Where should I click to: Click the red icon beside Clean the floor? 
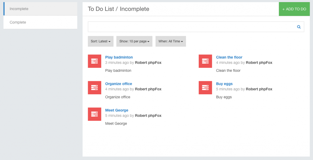(205, 61)
